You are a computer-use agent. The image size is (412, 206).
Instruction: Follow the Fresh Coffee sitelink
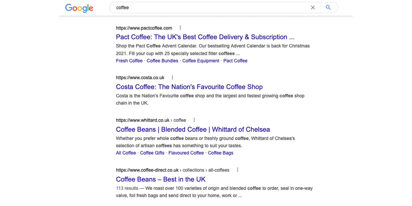[x=129, y=61]
